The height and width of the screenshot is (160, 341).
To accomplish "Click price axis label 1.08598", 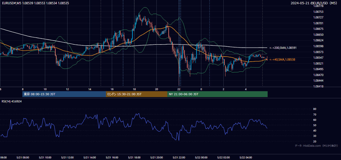I will (x=318, y=46).
